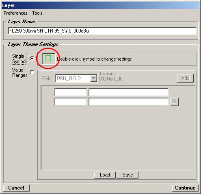Click the second row's short value field
Image resolution: width=201 pixels, height=194 pixels.
click(71, 102)
